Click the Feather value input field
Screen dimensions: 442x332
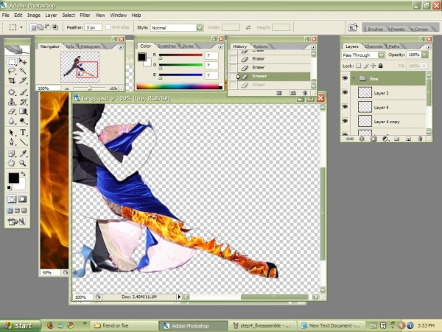point(93,27)
